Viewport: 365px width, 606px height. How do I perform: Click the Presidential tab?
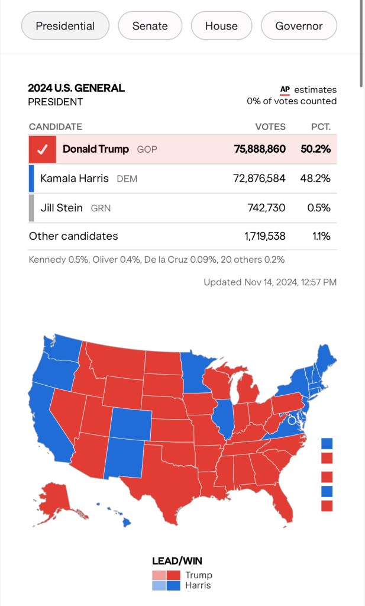(x=65, y=26)
